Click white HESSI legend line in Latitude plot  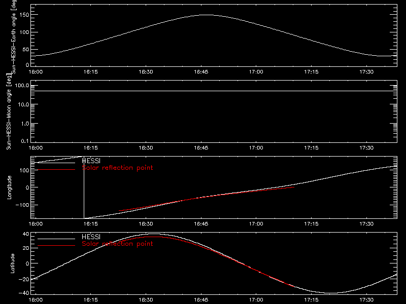click(x=56, y=239)
